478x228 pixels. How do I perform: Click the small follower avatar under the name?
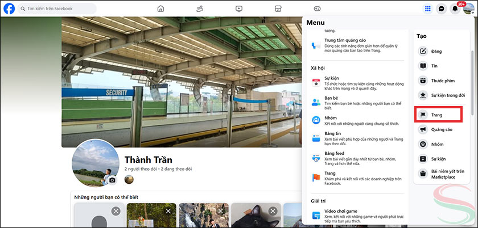tap(129, 180)
